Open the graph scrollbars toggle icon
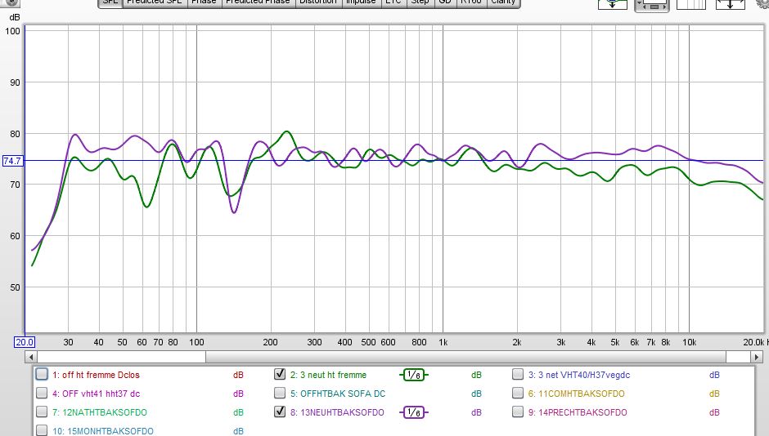The height and width of the screenshot is (436, 769). tap(651, 5)
